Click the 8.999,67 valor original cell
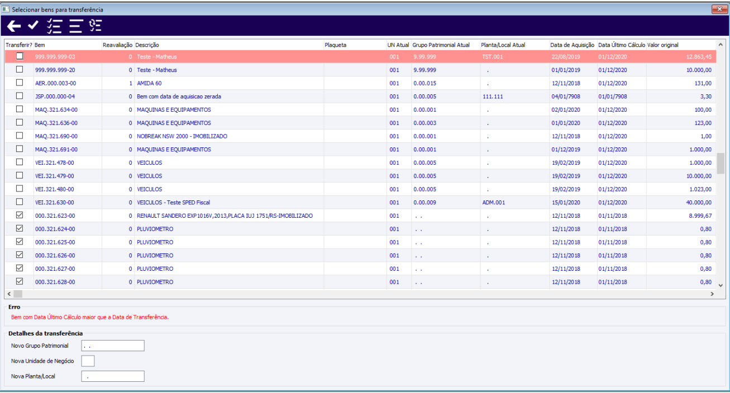Screen dimensions: 730x393 [681, 215]
